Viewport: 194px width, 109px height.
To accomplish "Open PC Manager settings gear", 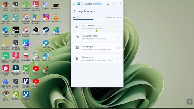I will pyautogui.click(x=108, y=4).
